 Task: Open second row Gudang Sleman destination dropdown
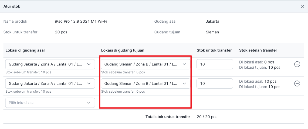(x=145, y=83)
